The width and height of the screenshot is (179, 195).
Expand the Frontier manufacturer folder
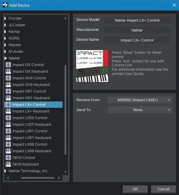pos(5,19)
